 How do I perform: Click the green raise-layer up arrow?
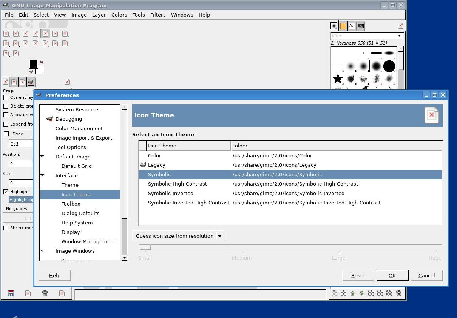point(352,293)
